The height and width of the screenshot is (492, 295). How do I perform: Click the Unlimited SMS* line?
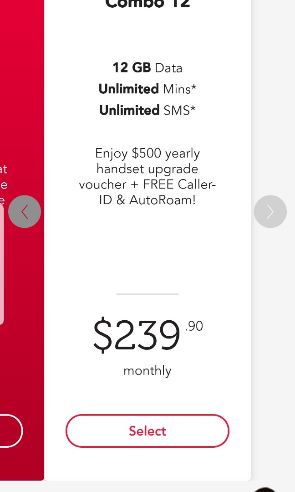click(147, 110)
